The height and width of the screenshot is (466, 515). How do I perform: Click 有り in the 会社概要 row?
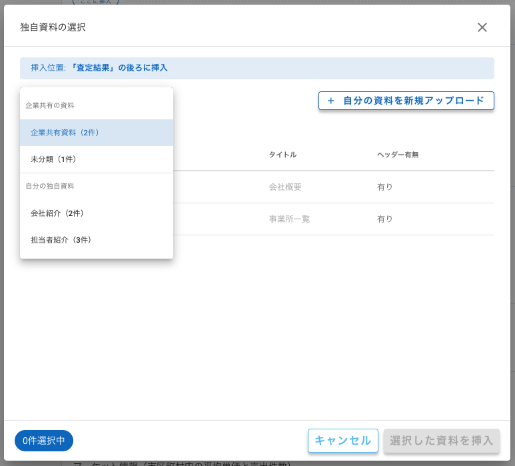[x=384, y=187]
